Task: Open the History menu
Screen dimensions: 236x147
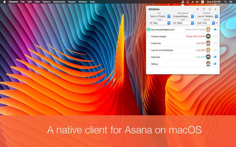Action: pos(47,2)
